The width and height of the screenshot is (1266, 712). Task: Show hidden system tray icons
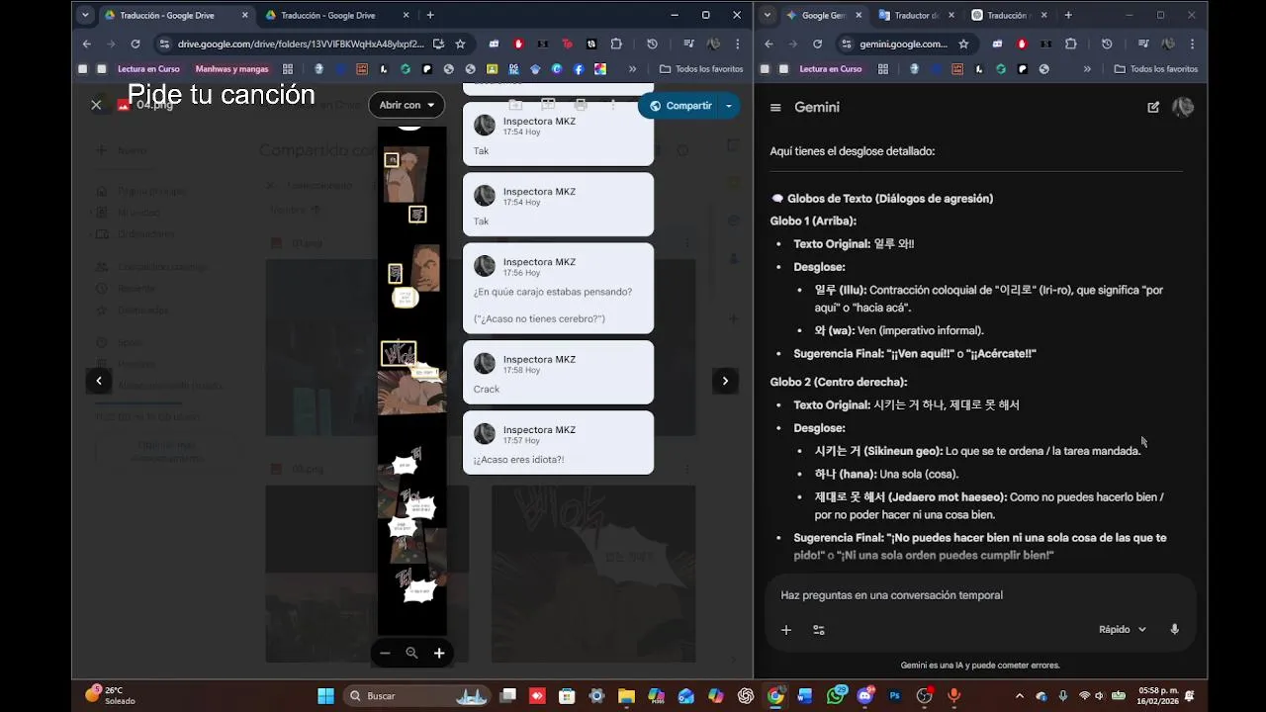pyautogui.click(x=1020, y=696)
